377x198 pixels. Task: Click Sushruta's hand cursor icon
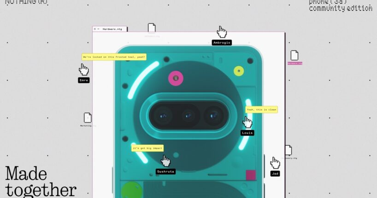pyautogui.click(x=165, y=161)
